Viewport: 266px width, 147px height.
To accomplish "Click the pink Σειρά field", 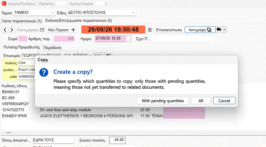I will (x=23, y=39).
